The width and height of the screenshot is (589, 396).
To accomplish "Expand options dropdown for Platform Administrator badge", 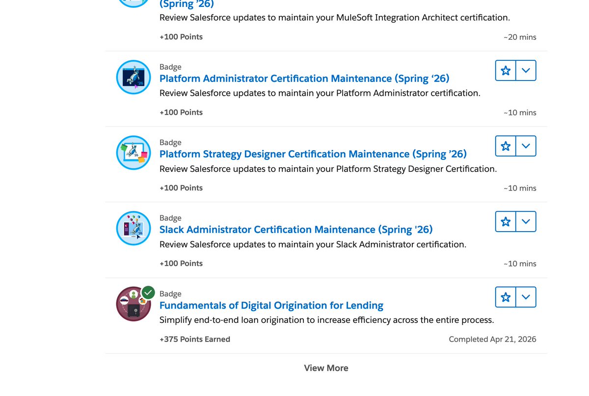I will pyautogui.click(x=526, y=71).
